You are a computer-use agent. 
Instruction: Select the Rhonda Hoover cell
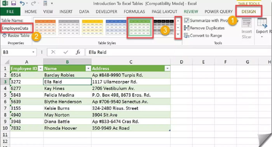pyautogui.click(x=67, y=128)
